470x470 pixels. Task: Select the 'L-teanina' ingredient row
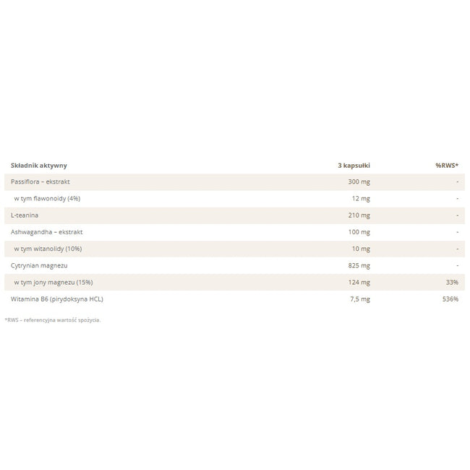tap(234, 215)
